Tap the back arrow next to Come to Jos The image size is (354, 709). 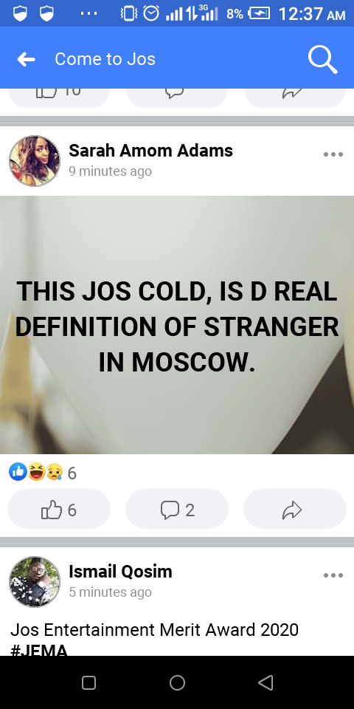(x=27, y=59)
